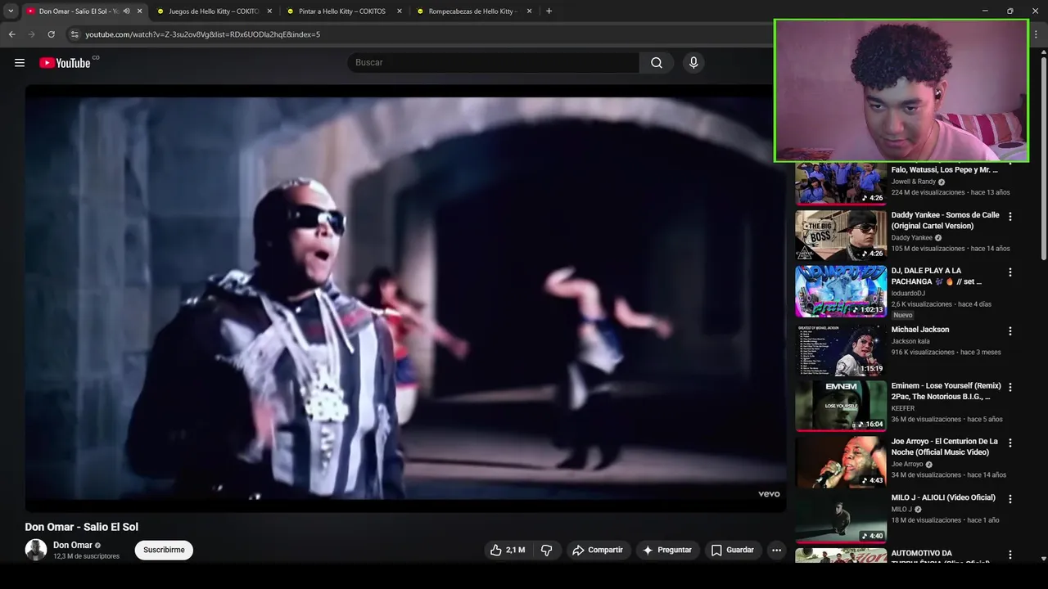The width and height of the screenshot is (1048, 589).
Task: Open the Falo, Watussi, Los Pepe thumbnail
Action: click(841, 183)
